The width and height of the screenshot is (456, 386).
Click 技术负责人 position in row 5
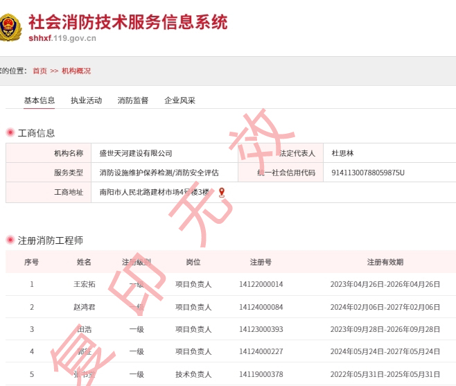[193, 374]
